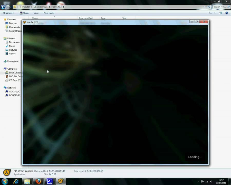Open Desktop in the navigation pane
This screenshot has height=185, width=231.
click(11, 23)
